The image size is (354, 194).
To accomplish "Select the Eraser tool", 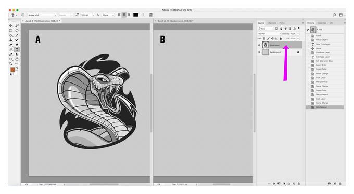I will pos(10,45).
